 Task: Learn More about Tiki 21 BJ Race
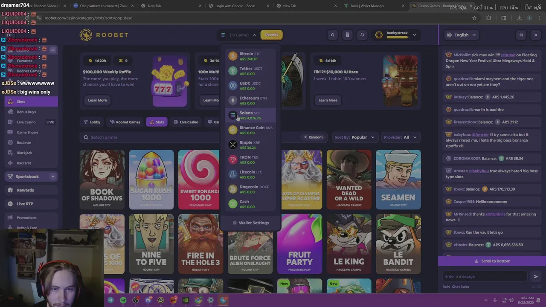tap(328, 100)
